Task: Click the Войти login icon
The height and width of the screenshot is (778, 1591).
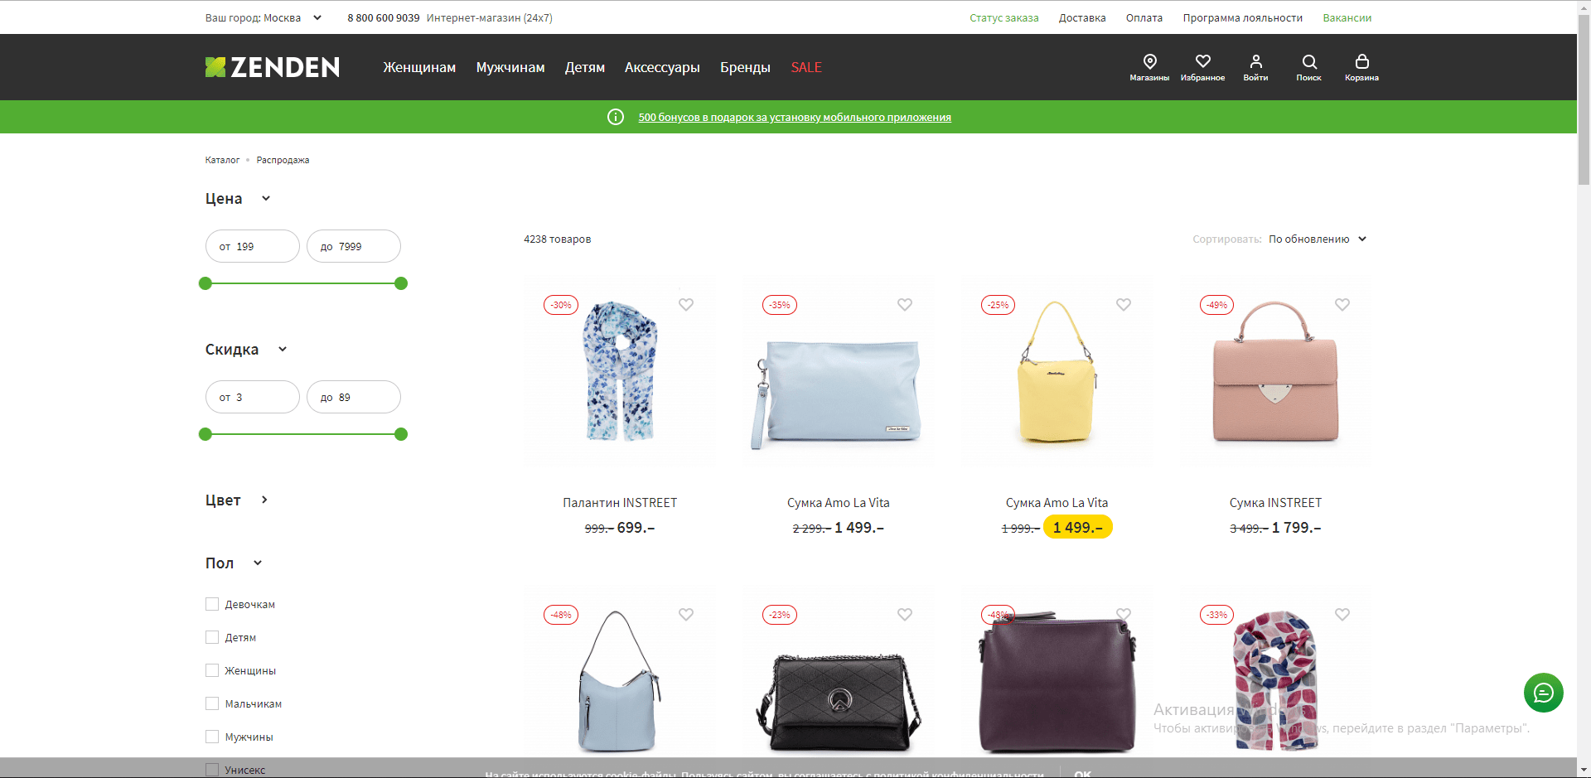Action: click(1255, 66)
